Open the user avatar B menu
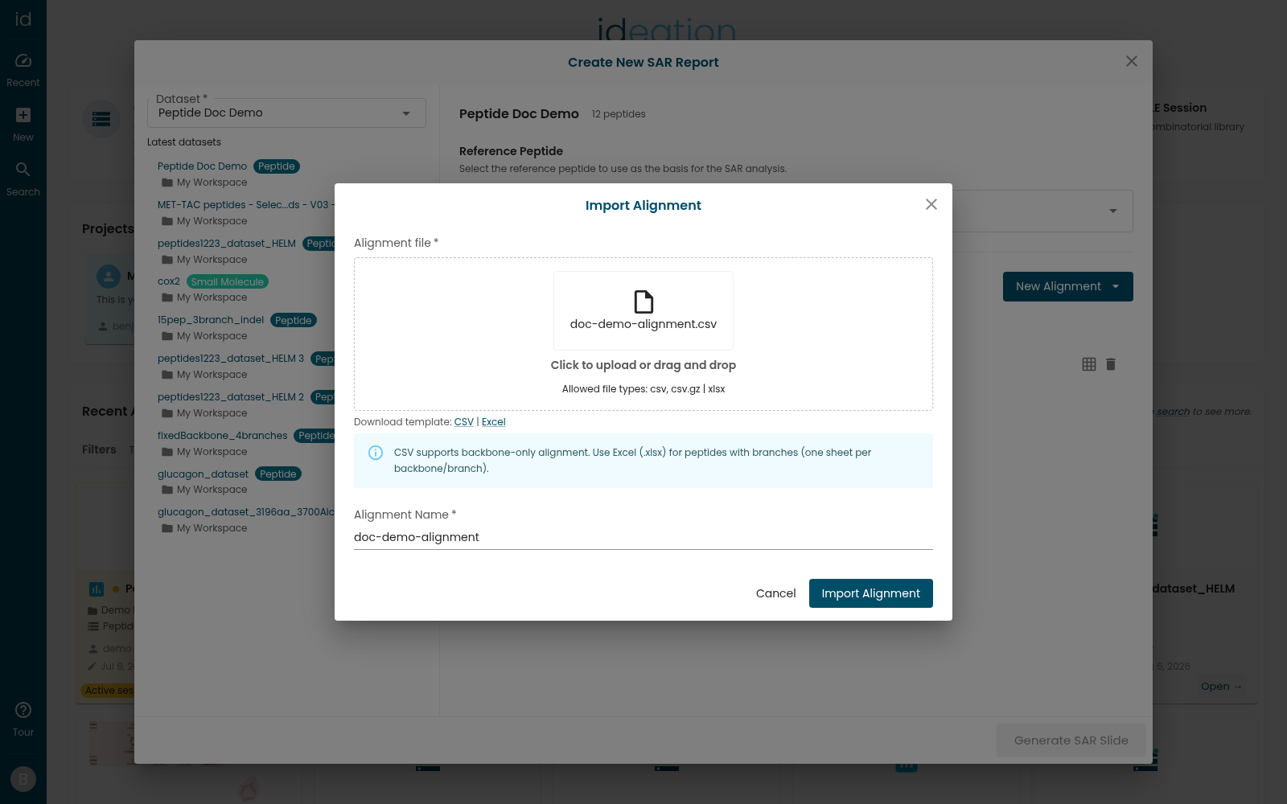 [23, 779]
